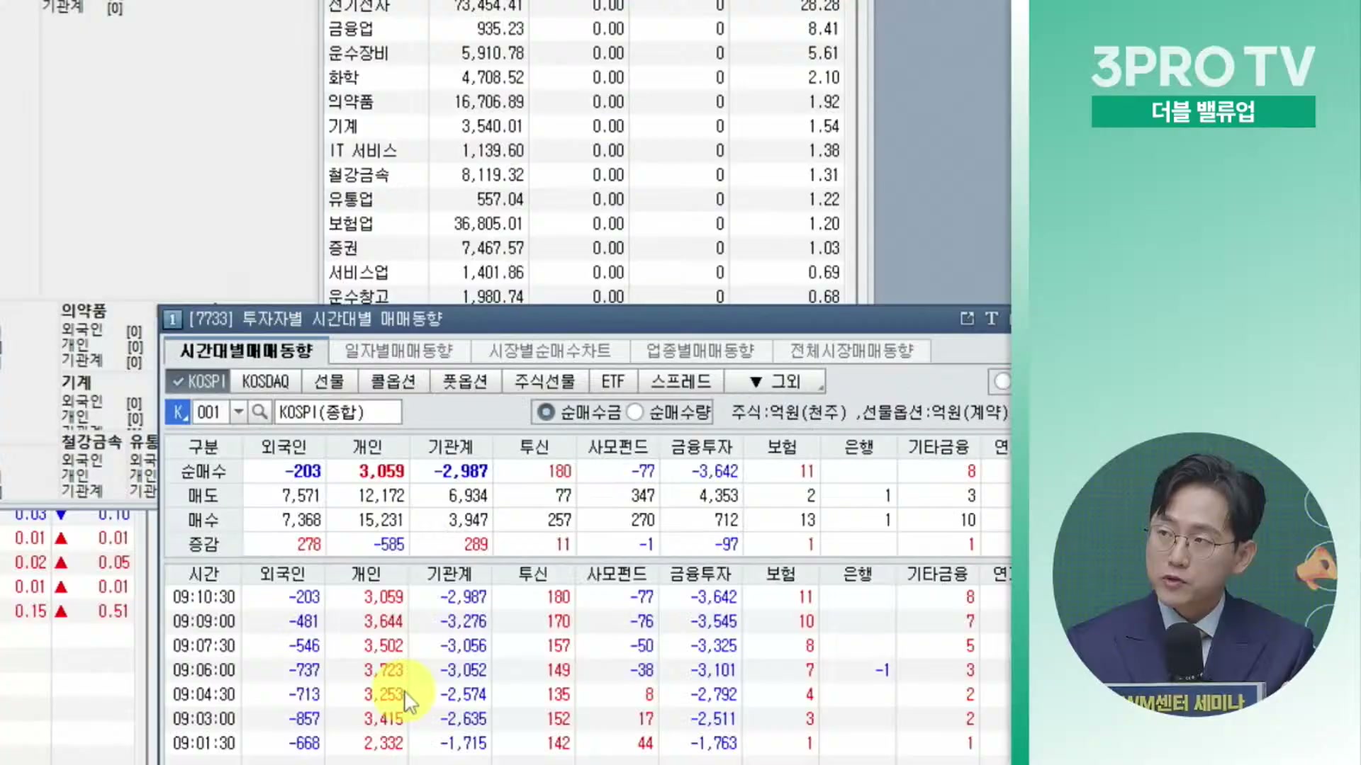The image size is (1361, 765).
Task: Click the 001 code input field
Action: [x=210, y=412]
